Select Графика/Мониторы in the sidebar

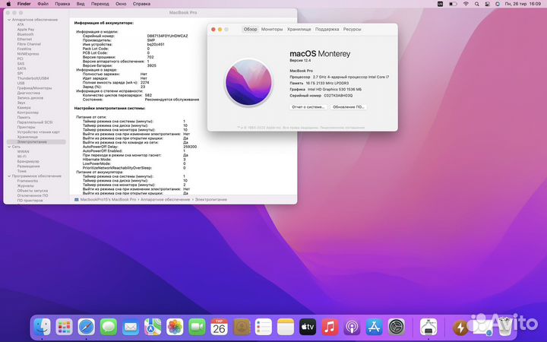click(x=34, y=88)
